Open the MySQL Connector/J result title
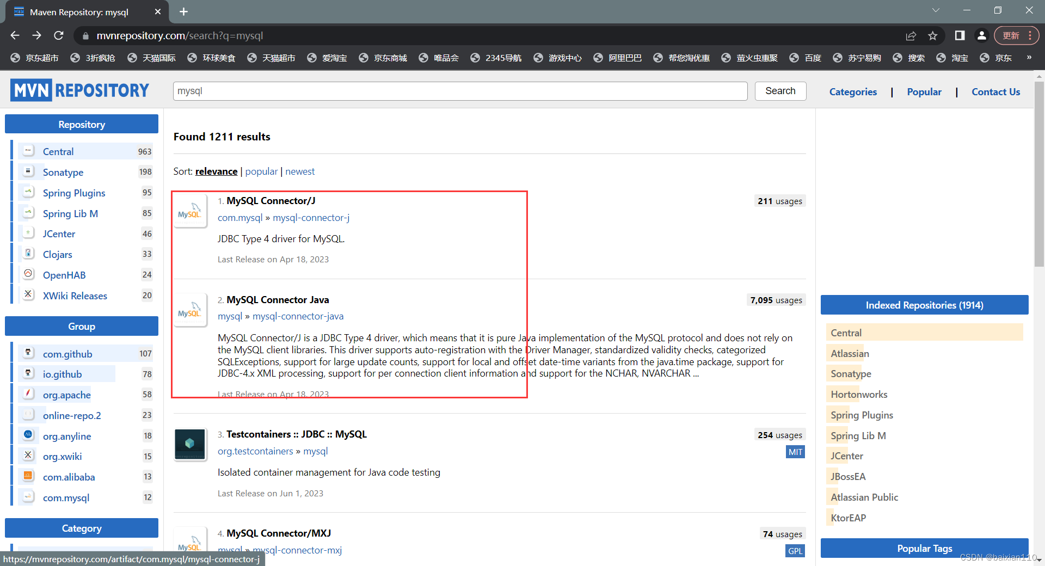Viewport: 1045px width, 566px height. coord(271,201)
